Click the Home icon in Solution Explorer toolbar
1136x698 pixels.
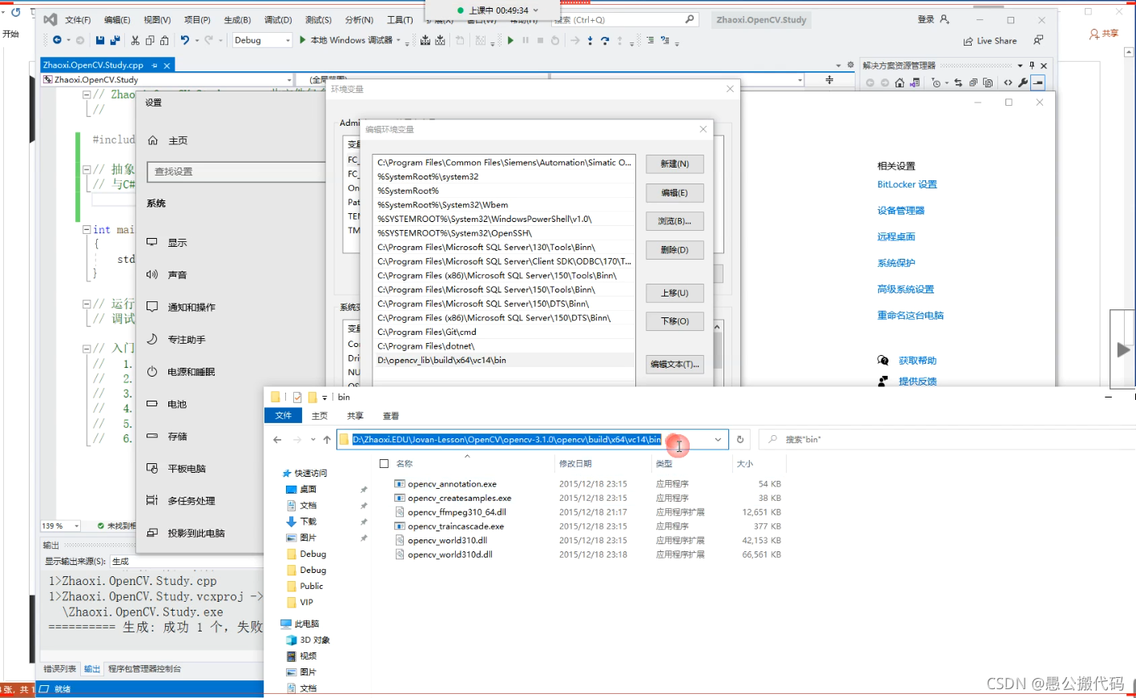(x=900, y=83)
